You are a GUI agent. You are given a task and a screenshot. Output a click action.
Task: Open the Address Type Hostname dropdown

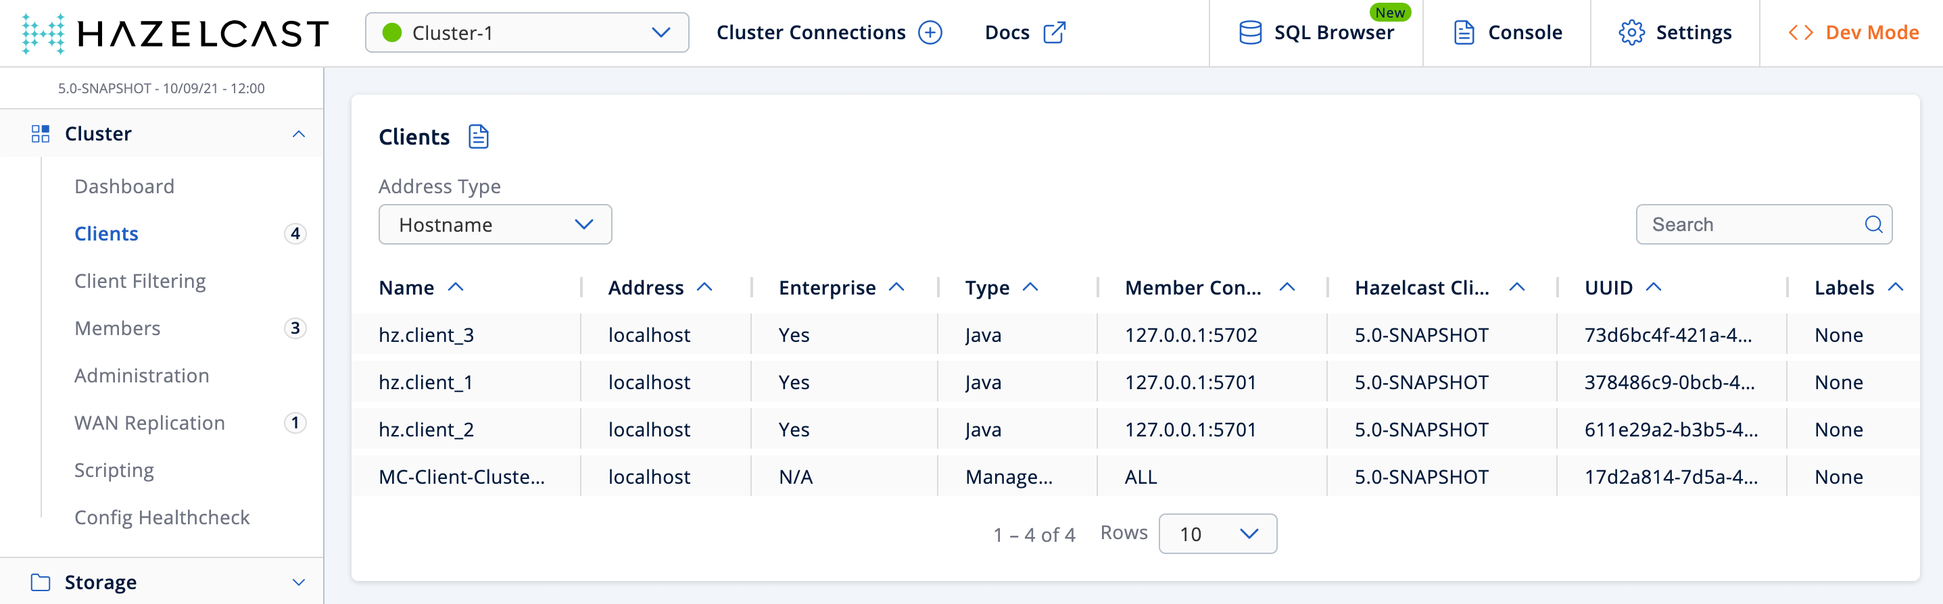coord(495,225)
